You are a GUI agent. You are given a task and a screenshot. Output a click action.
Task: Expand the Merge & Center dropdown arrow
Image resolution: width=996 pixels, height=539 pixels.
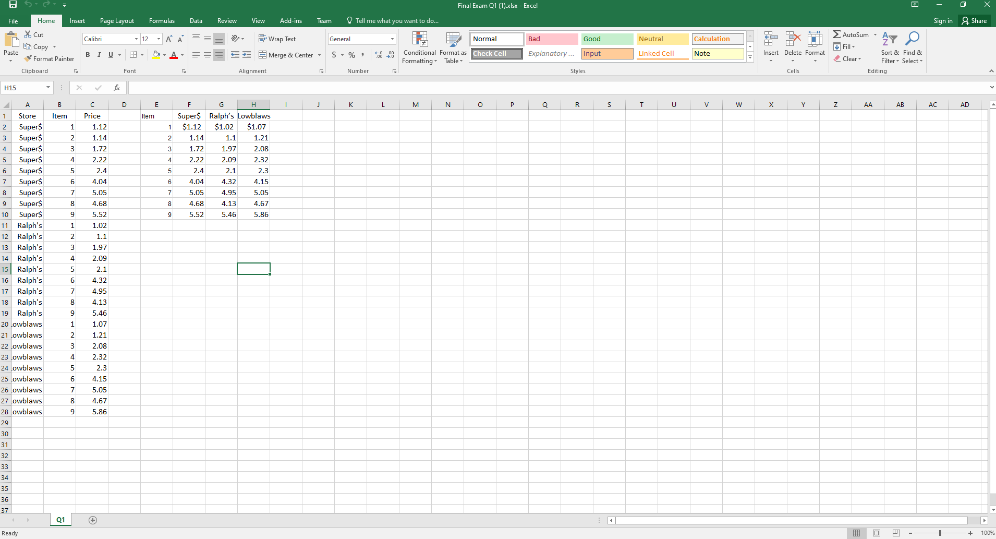point(319,55)
